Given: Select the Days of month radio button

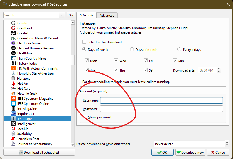Looking at the screenshot, I should click(132, 50).
